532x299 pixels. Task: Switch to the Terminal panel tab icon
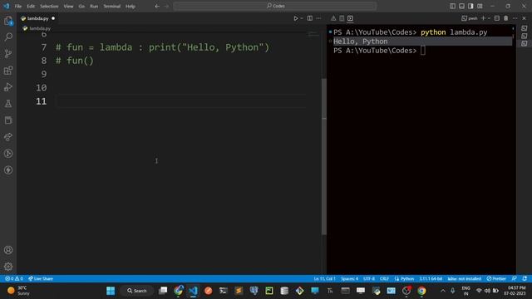pos(350,18)
